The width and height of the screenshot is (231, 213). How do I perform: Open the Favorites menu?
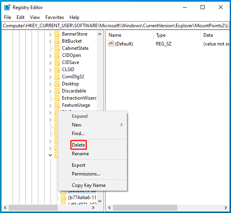tap(54, 17)
